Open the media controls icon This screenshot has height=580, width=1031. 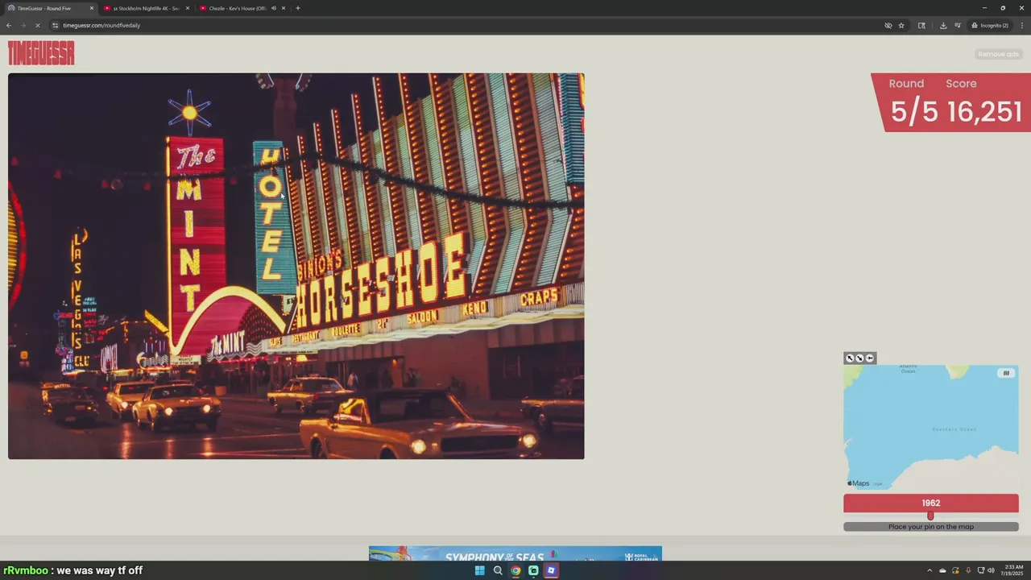(x=958, y=26)
